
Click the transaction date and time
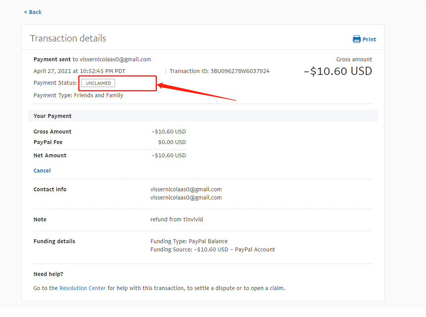(79, 71)
